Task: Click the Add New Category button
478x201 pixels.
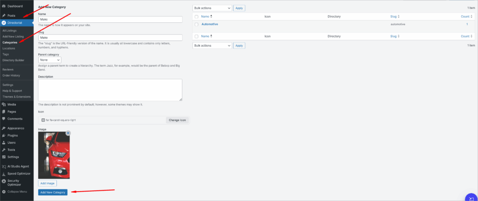Action: (53, 192)
